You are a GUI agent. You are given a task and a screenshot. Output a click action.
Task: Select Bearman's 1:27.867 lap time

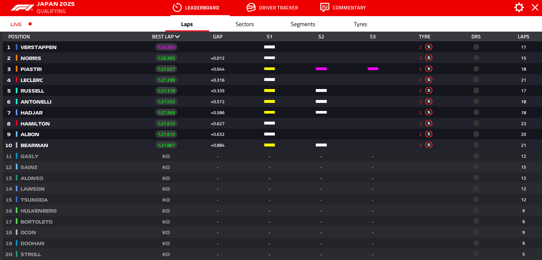coord(166,145)
